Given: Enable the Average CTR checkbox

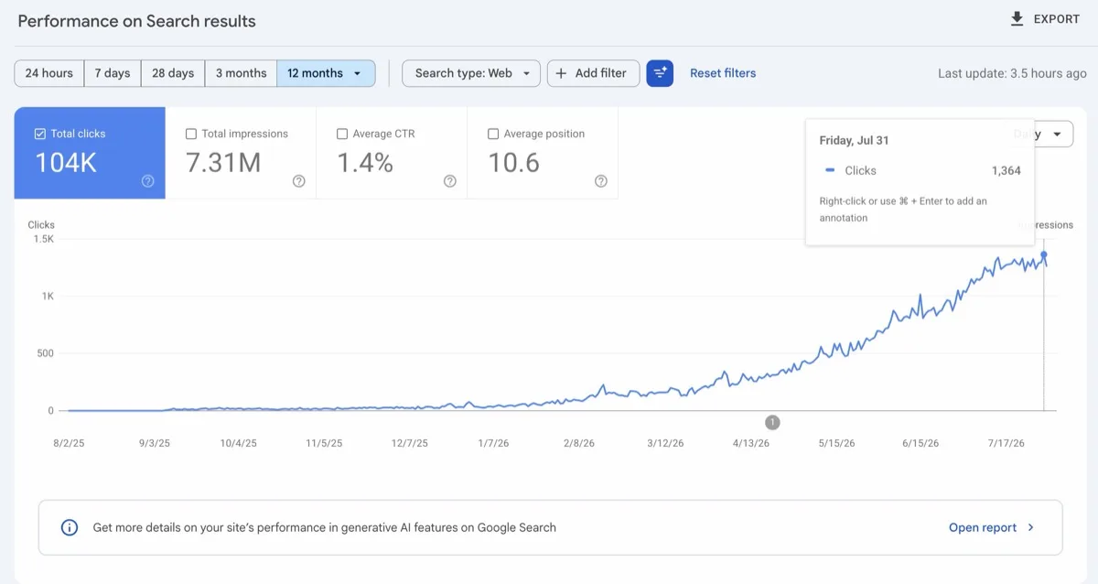Looking at the screenshot, I should click(342, 134).
